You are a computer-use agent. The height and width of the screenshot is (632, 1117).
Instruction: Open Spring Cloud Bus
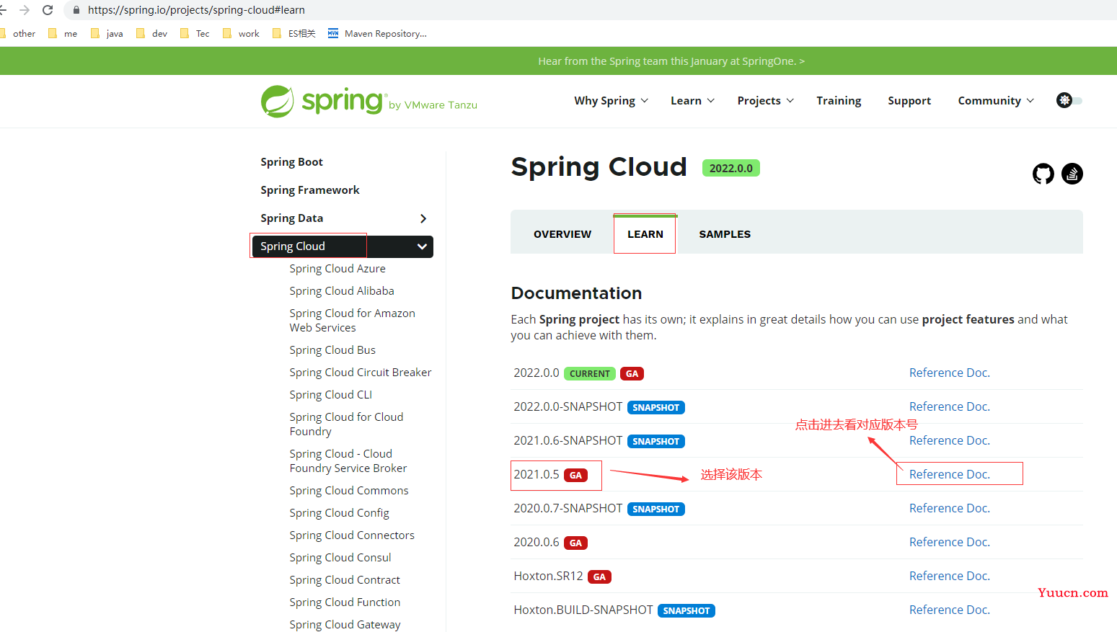coord(332,350)
